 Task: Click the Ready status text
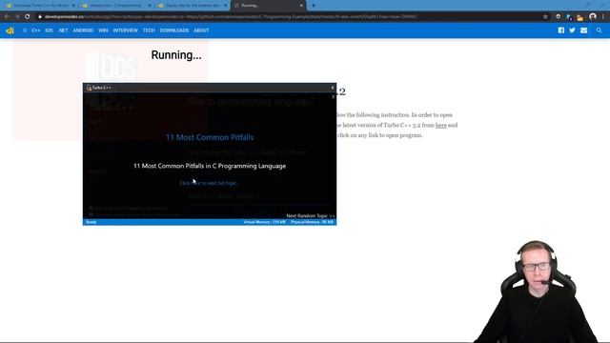pos(91,222)
